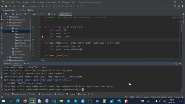
Task: Expand the pythonProject folder
Action: (8, 57)
